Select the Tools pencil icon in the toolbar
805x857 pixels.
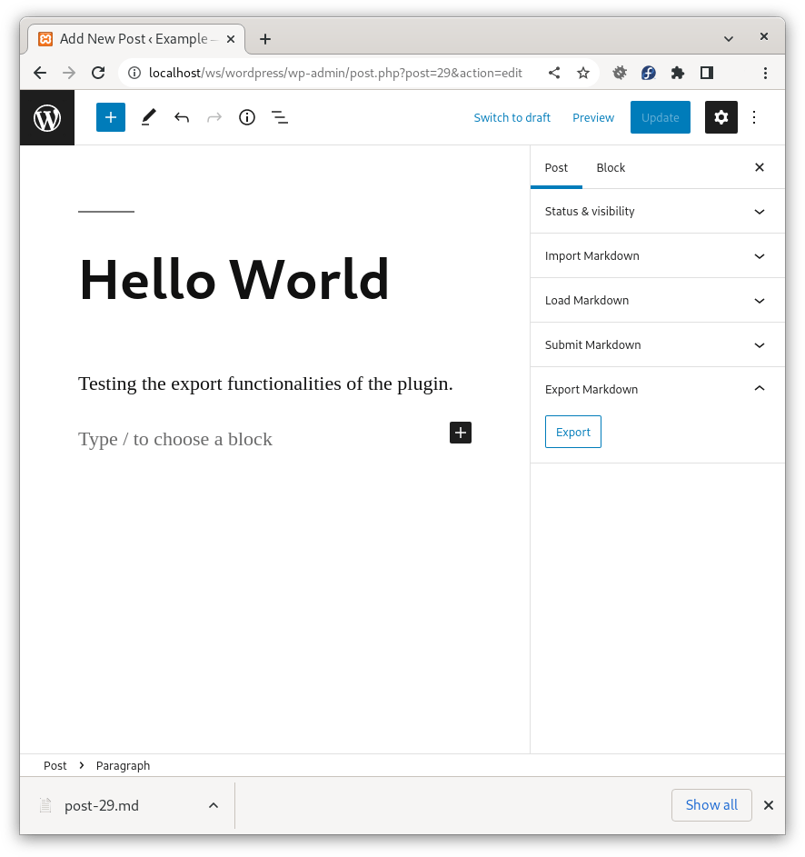tap(148, 117)
